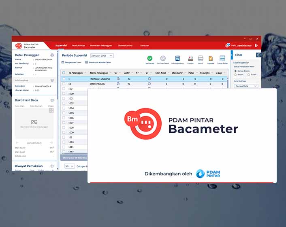
Task: Open the Produktivitas menu tab
Action: tap(79, 46)
